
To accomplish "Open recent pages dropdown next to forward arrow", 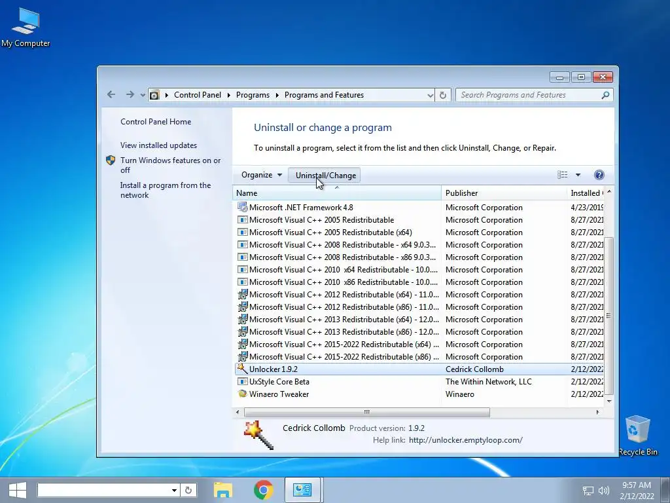I will coord(142,95).
